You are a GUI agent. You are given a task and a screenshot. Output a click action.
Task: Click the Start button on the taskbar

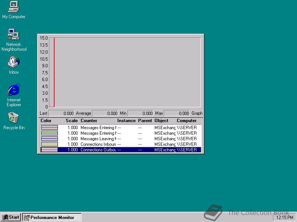pyautogui.click(x=11, y=217)
